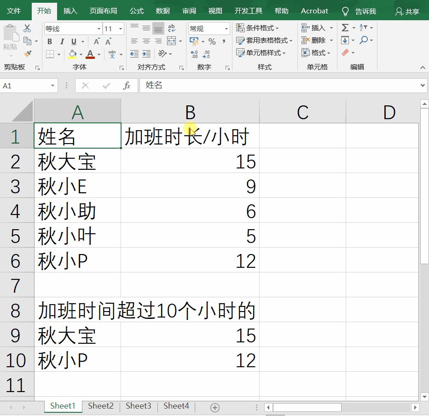The height and width of the screenshot is (416, 429).
Task: Switch to the 数据 ribbon tab
Action: [x=162, y=11]
